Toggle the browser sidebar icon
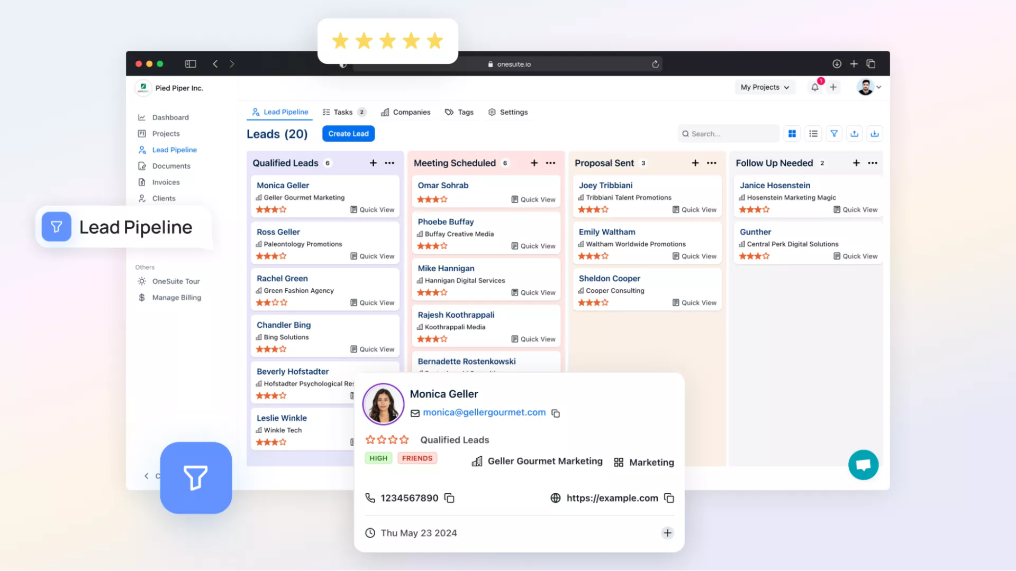This screenshot has width=1016, height=571. click(190, 64)
